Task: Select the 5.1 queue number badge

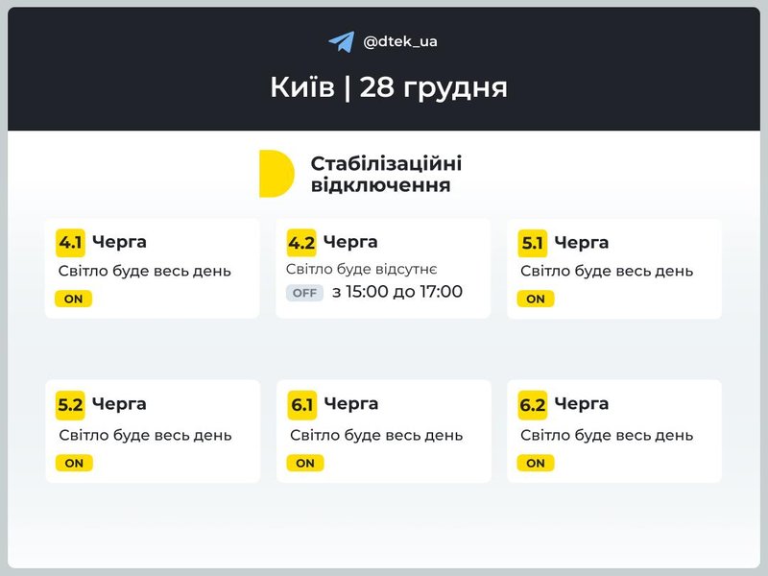Action: 533,243
